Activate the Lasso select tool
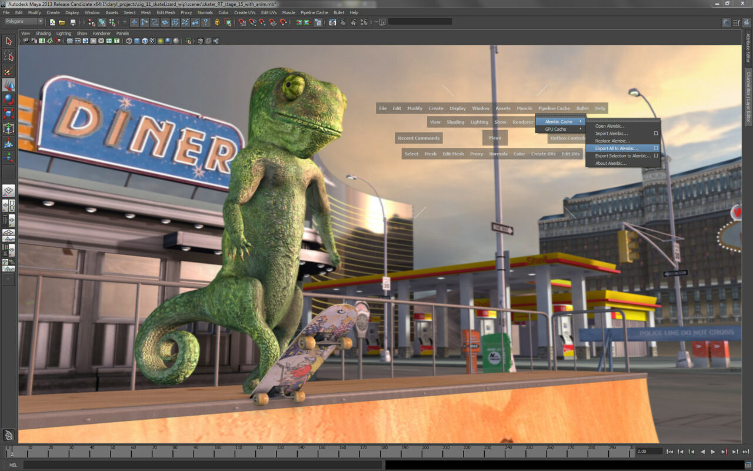Screen dimensions: 753x471 pos(8,56)
